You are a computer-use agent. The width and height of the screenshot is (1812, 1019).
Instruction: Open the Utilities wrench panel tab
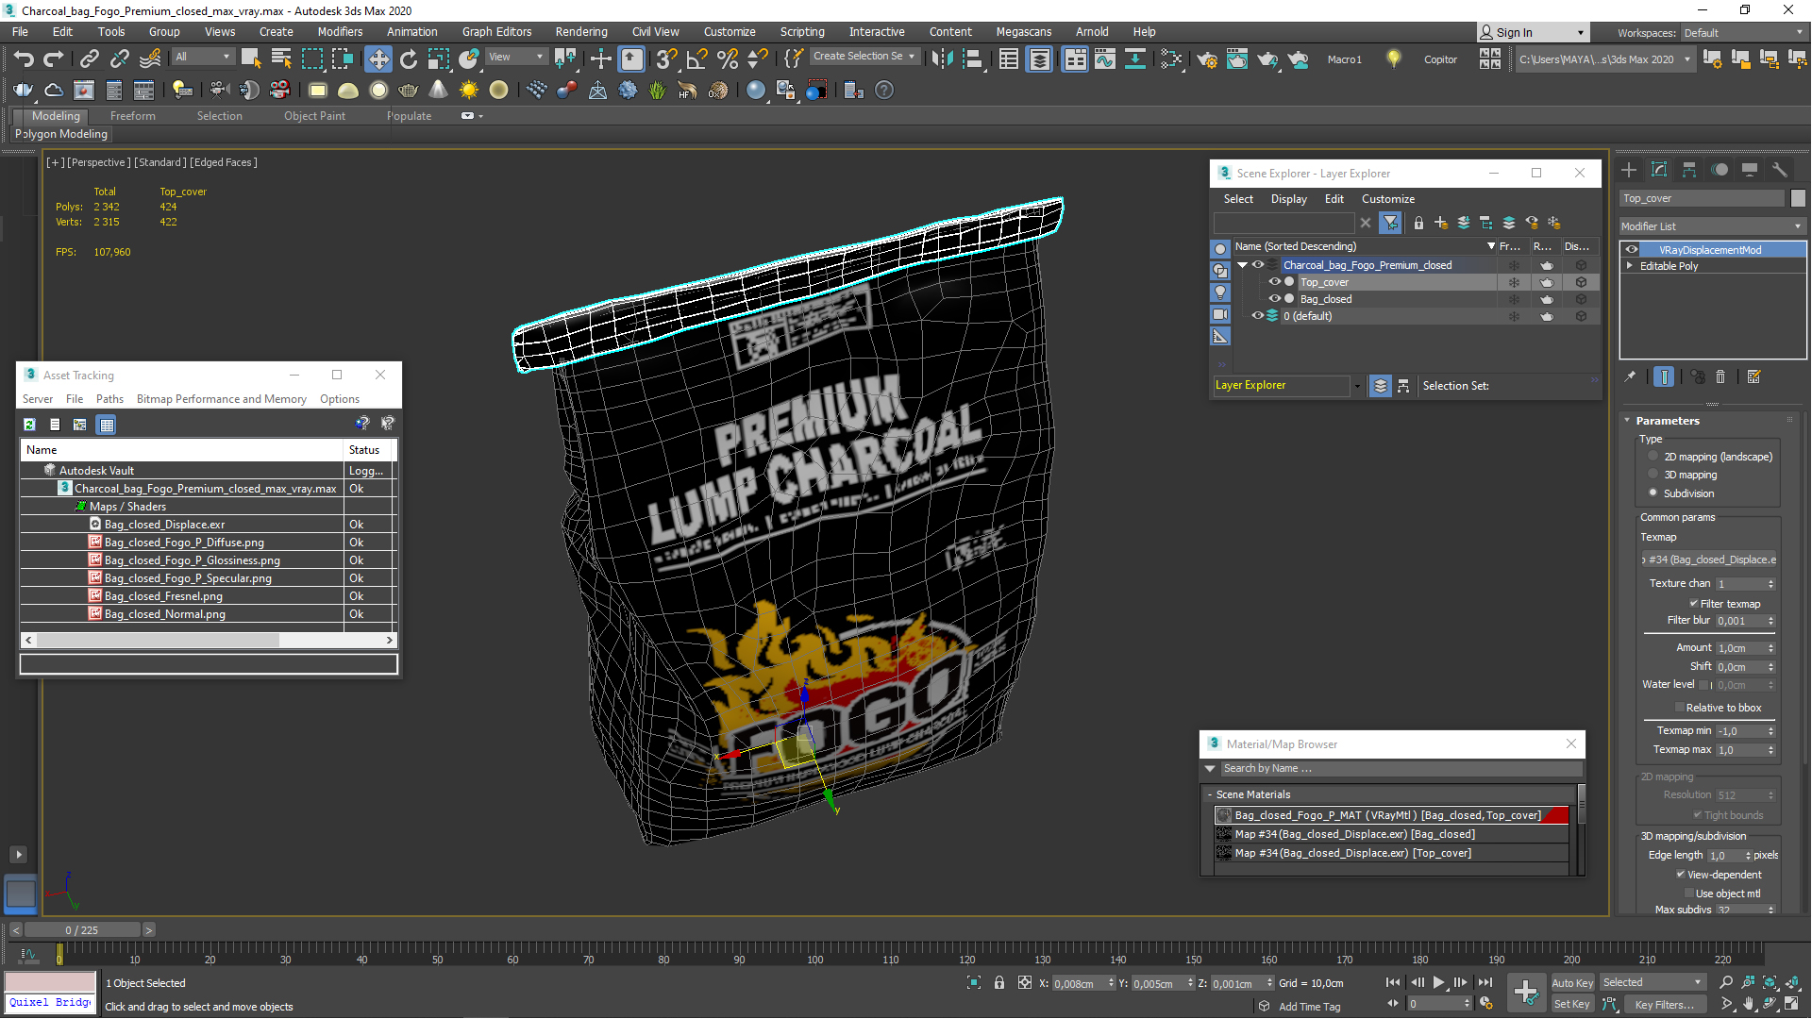1780,170
